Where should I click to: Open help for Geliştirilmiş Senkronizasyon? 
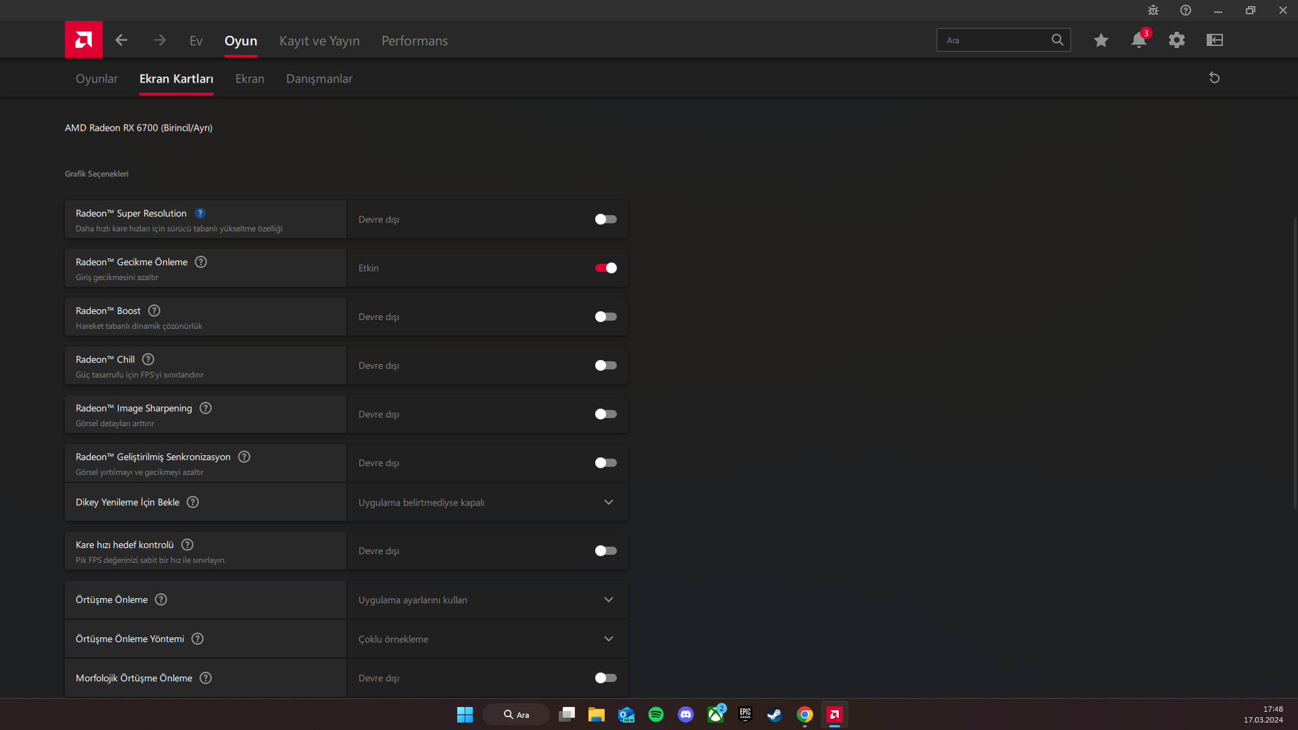[x=244, y=457]
